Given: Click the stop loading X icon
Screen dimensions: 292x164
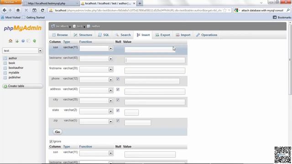Looking at the screenshot, I should (x=26, y=10).
